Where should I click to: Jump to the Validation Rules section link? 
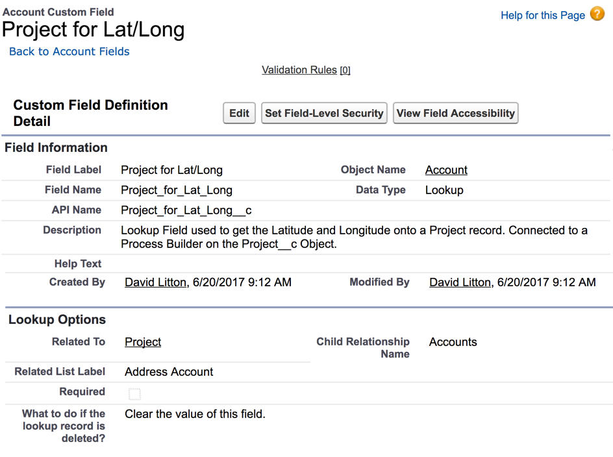[299, 69]
